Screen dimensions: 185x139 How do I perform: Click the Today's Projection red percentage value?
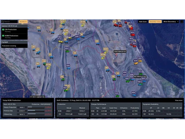(48, 107)
